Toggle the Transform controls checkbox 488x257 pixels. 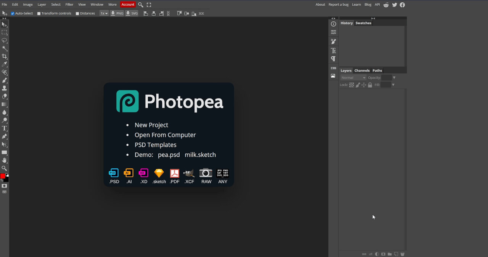tap(38, 13)
